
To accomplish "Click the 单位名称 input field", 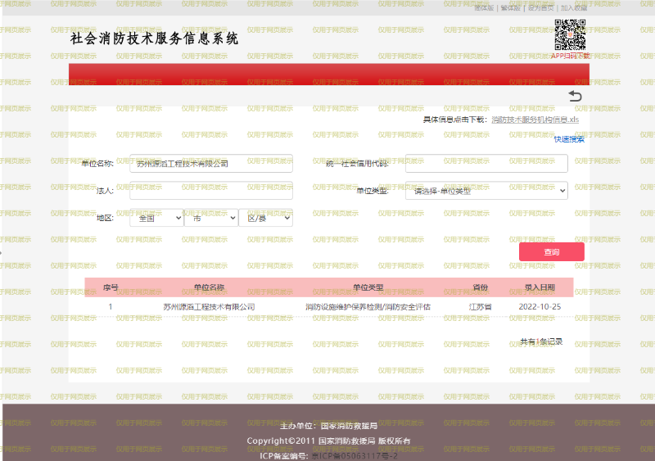I will coord(211,164).
